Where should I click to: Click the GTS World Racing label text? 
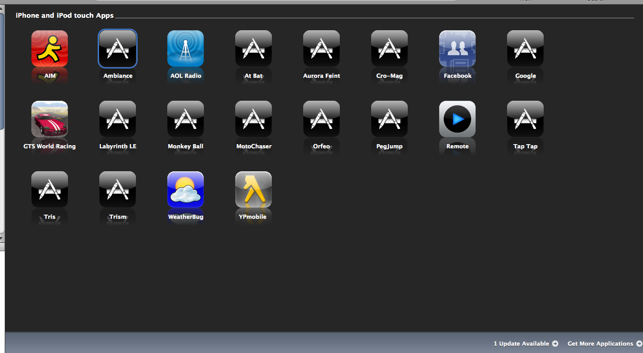50,146
